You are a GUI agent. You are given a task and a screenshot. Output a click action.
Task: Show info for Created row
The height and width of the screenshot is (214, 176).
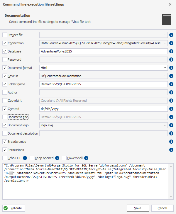171,109
